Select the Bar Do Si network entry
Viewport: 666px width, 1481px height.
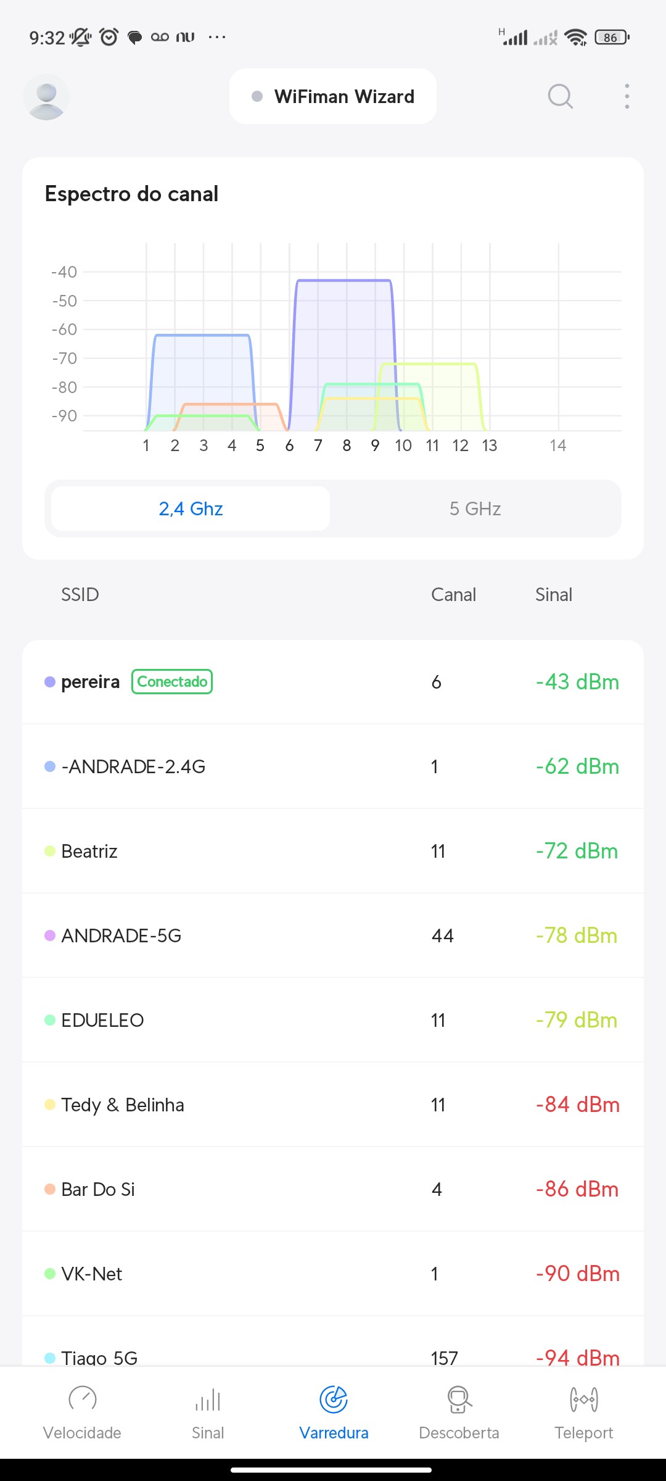click(x=333, y=1189)
